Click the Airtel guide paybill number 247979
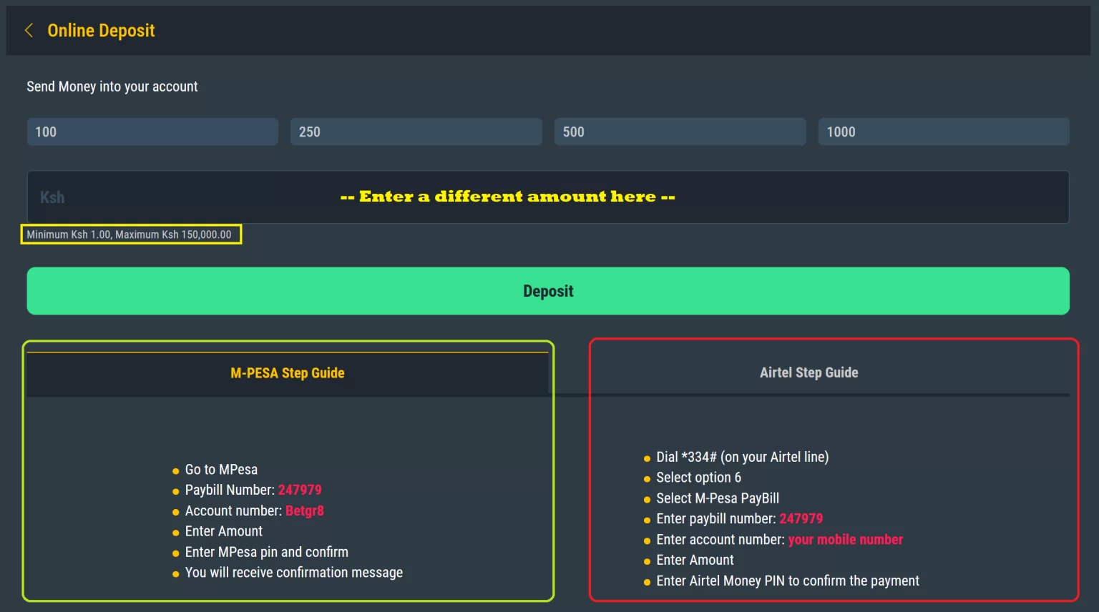Screen dimensions: 1099x612 (801, 518)
